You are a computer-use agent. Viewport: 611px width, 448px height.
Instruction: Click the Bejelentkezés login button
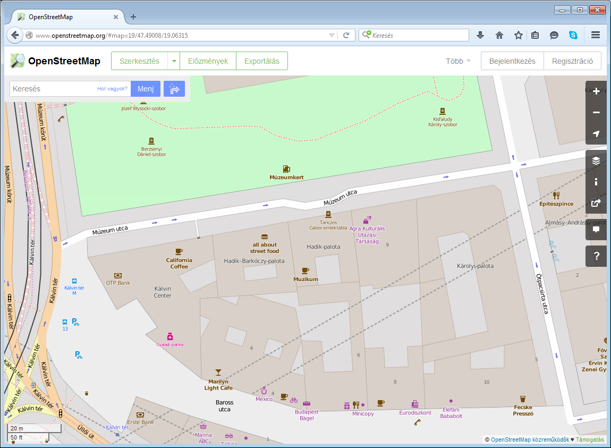click(512, 61)
